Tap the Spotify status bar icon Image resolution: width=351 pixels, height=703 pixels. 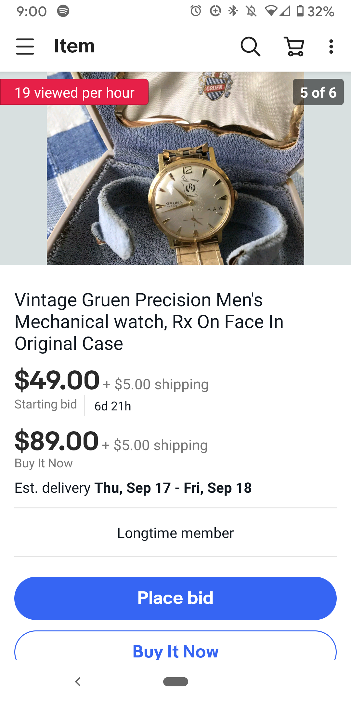(63, 11)
